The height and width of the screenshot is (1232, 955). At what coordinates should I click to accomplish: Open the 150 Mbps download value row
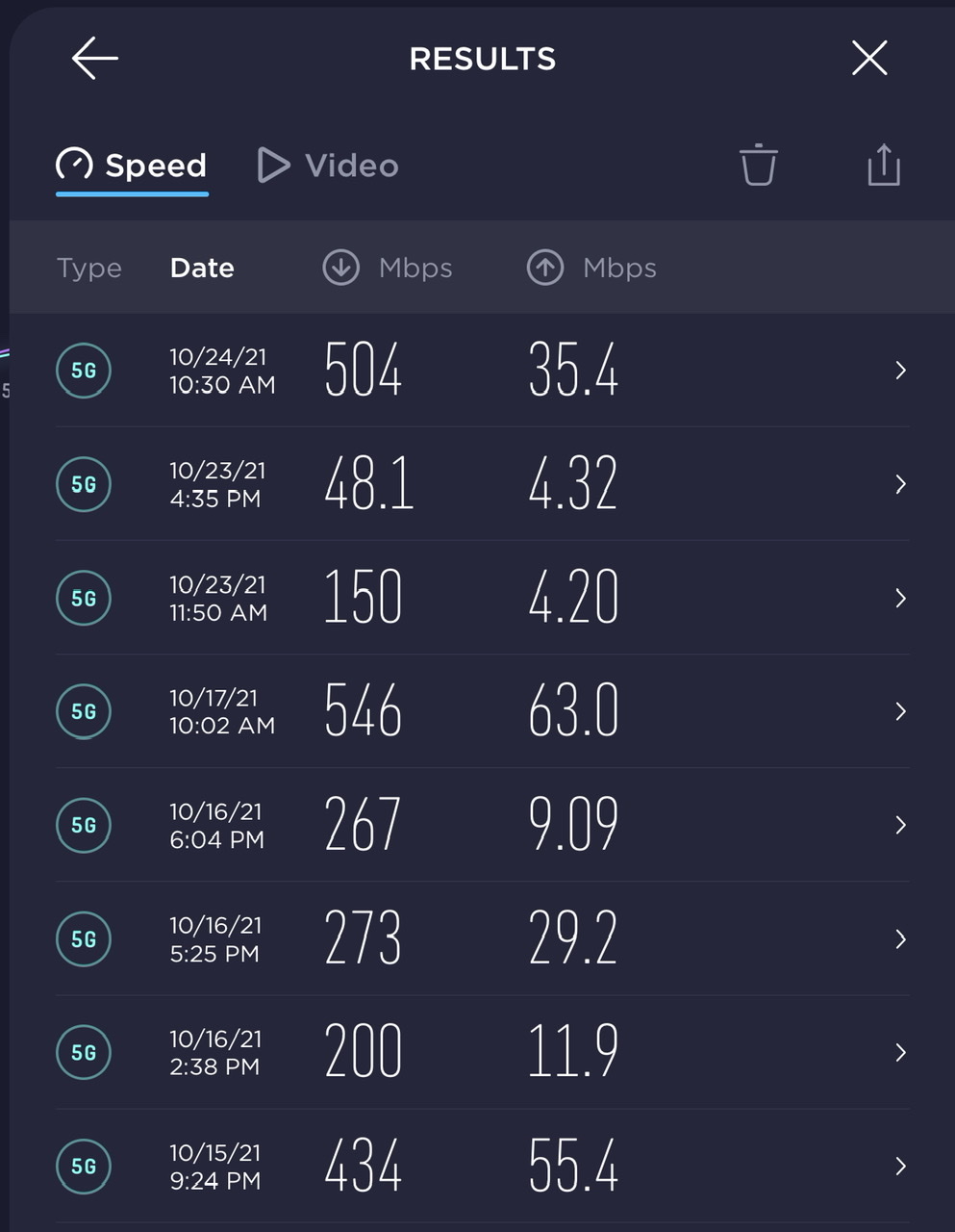tap(483, 598)
